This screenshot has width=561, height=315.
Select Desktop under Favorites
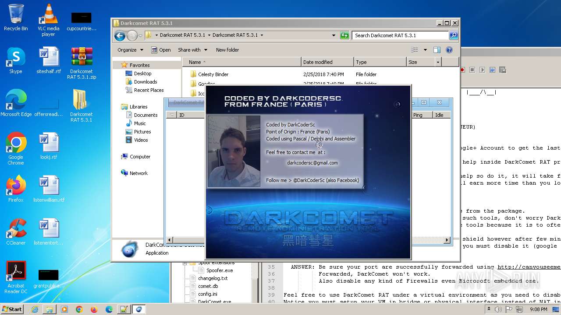coord(142,73)
